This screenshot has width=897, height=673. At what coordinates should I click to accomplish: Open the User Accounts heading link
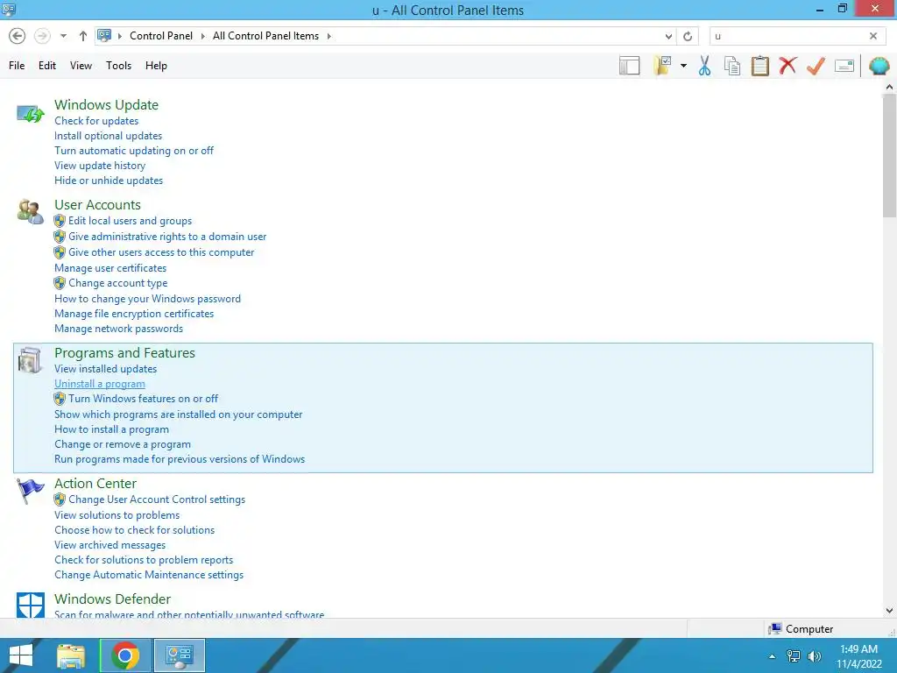pos(97,205)
